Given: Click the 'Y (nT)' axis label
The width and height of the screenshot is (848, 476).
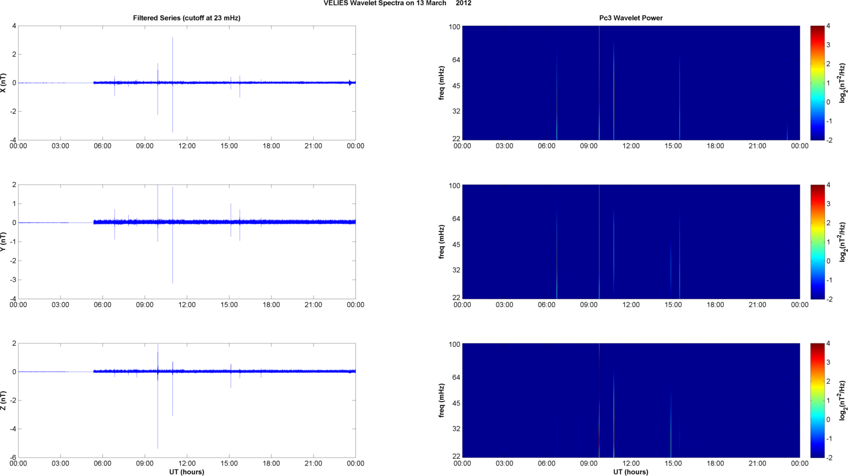Looking at the screenshot, I should (x=4, y=242).
